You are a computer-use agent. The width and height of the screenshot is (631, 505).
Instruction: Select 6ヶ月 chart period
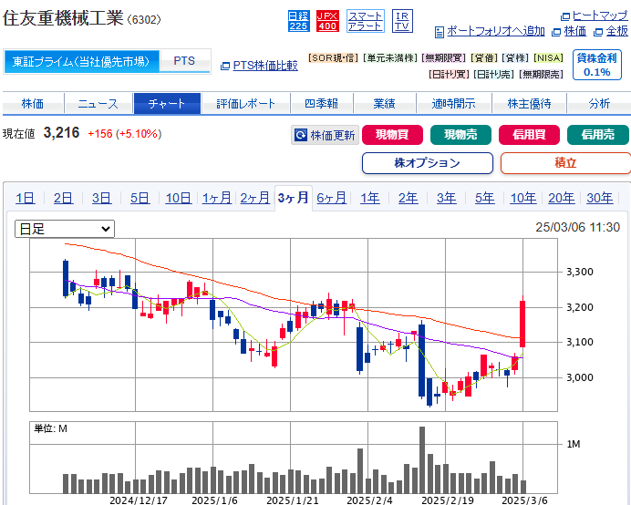(x=331, y=198)
